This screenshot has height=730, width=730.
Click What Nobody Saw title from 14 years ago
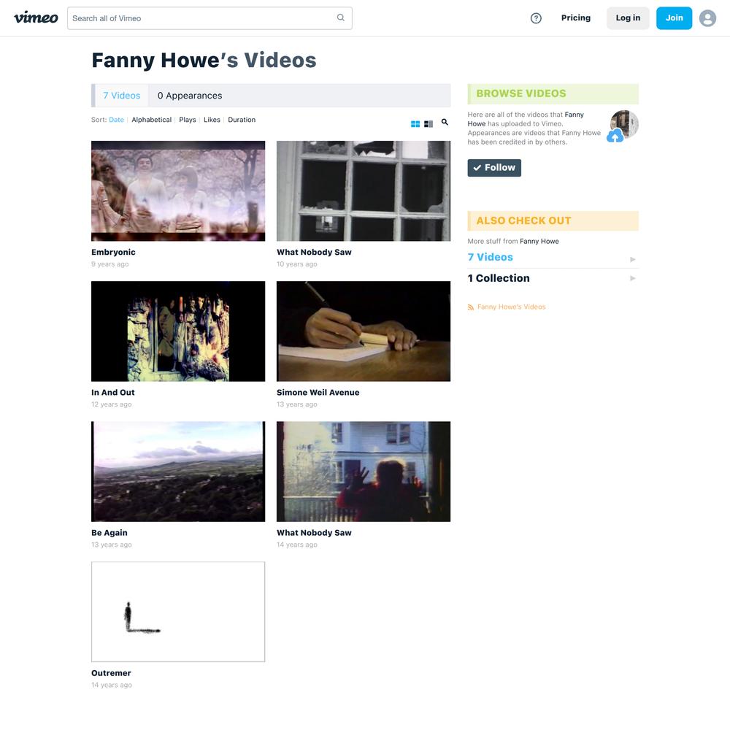tap(314, 533)
